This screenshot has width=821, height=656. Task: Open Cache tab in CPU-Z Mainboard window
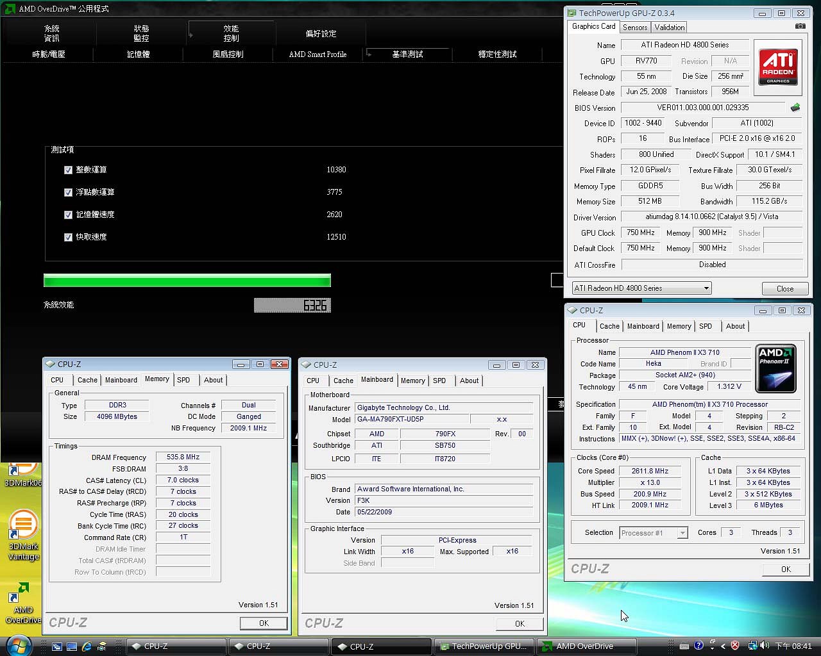pyautogui.click(x=343, y=381)
